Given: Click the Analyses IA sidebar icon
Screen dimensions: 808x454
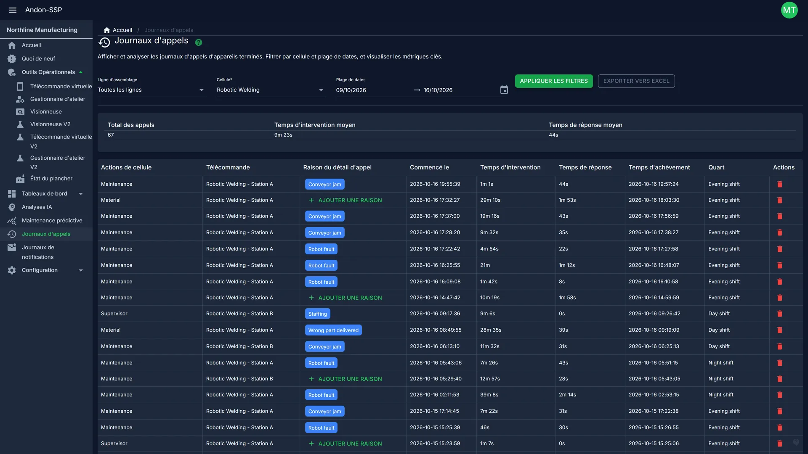Looking at the screenshot, I should 12,207.
